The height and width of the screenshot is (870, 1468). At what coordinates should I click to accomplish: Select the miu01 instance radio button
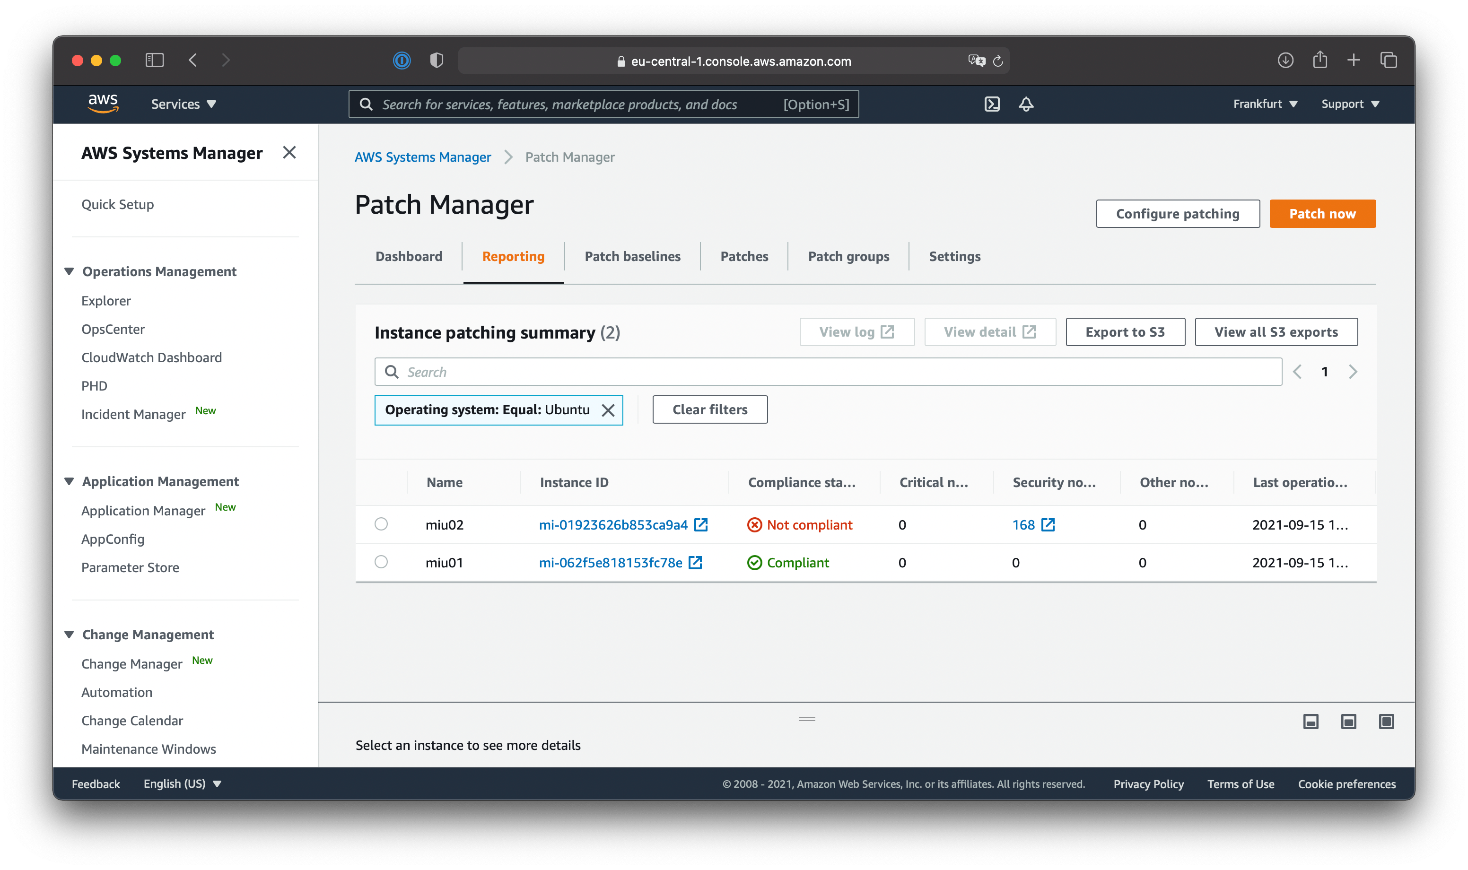[381, 562]
